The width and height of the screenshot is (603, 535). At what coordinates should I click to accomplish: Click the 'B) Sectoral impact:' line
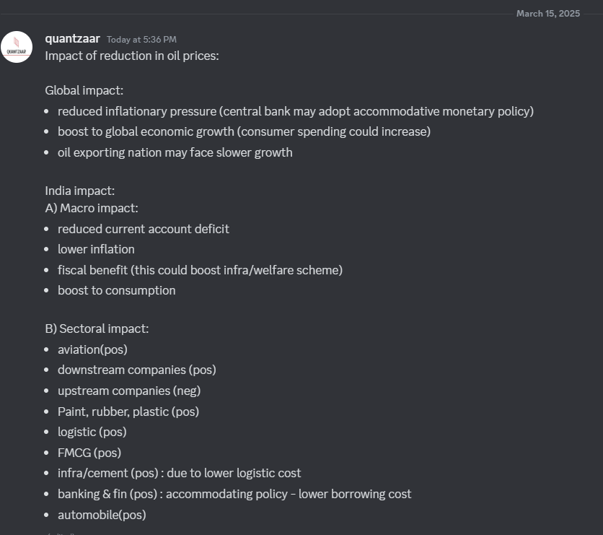click(x=97, y=329)
